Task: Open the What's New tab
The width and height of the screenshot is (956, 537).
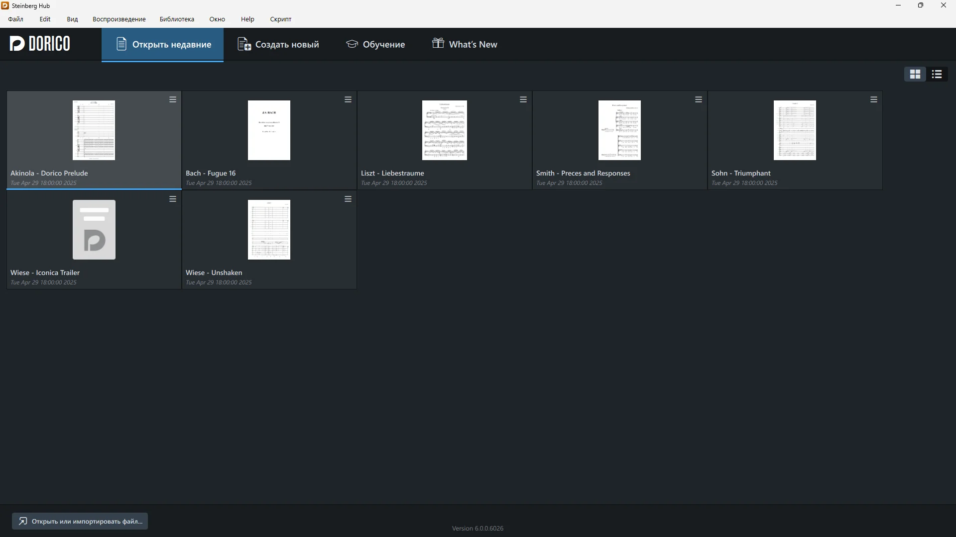Action: [x=465, y=44]
